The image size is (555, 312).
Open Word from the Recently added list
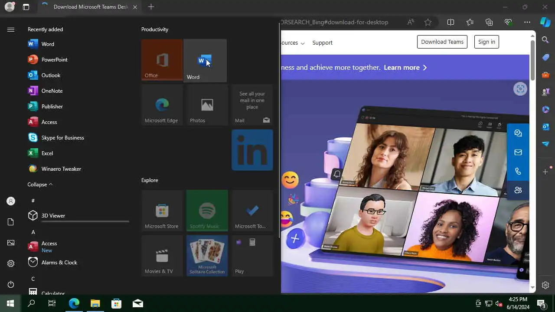tap(78, 44)
